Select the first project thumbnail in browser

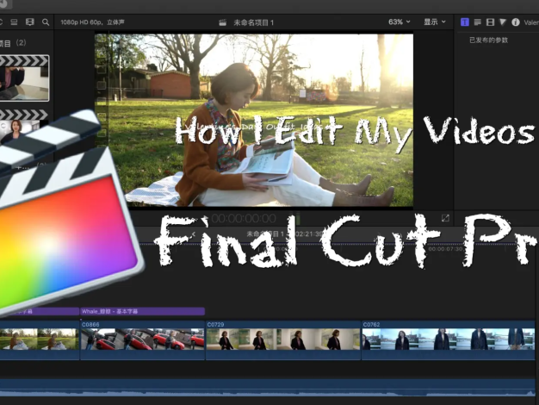point(24,78)
